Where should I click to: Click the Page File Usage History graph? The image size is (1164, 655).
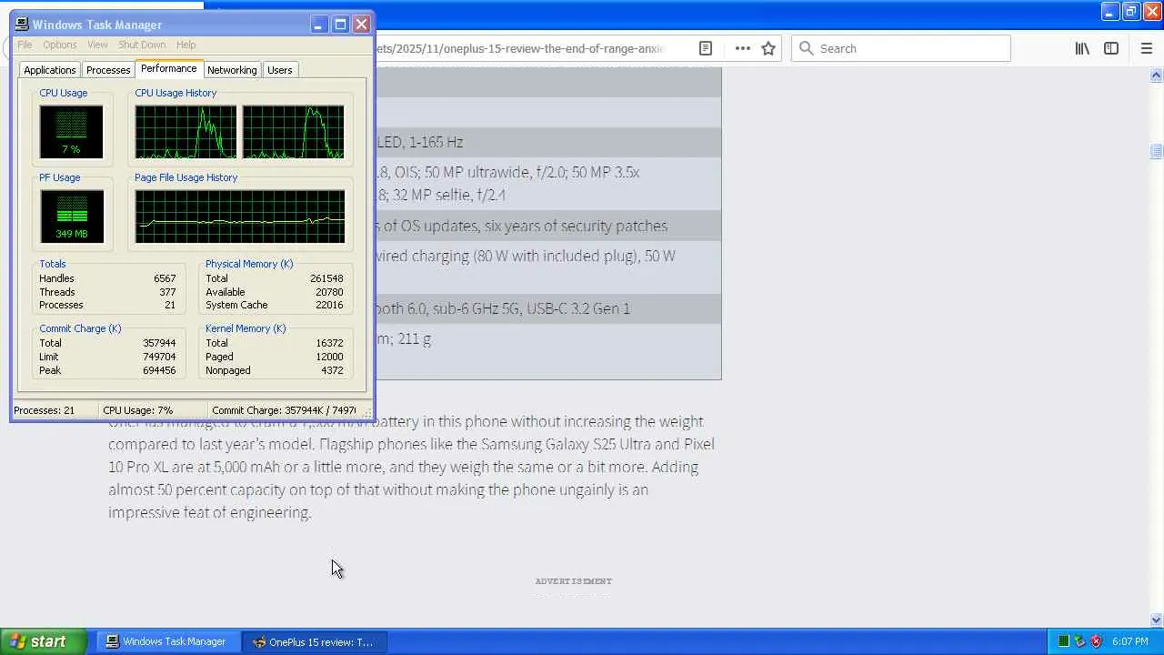coord(240,217)
